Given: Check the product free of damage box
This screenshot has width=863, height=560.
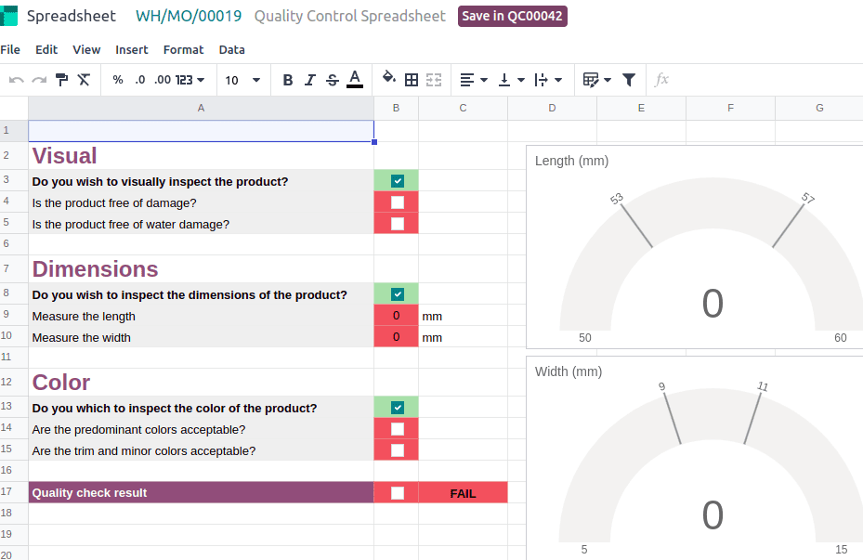Looking at the screenshot, I should tap(396, 202).
